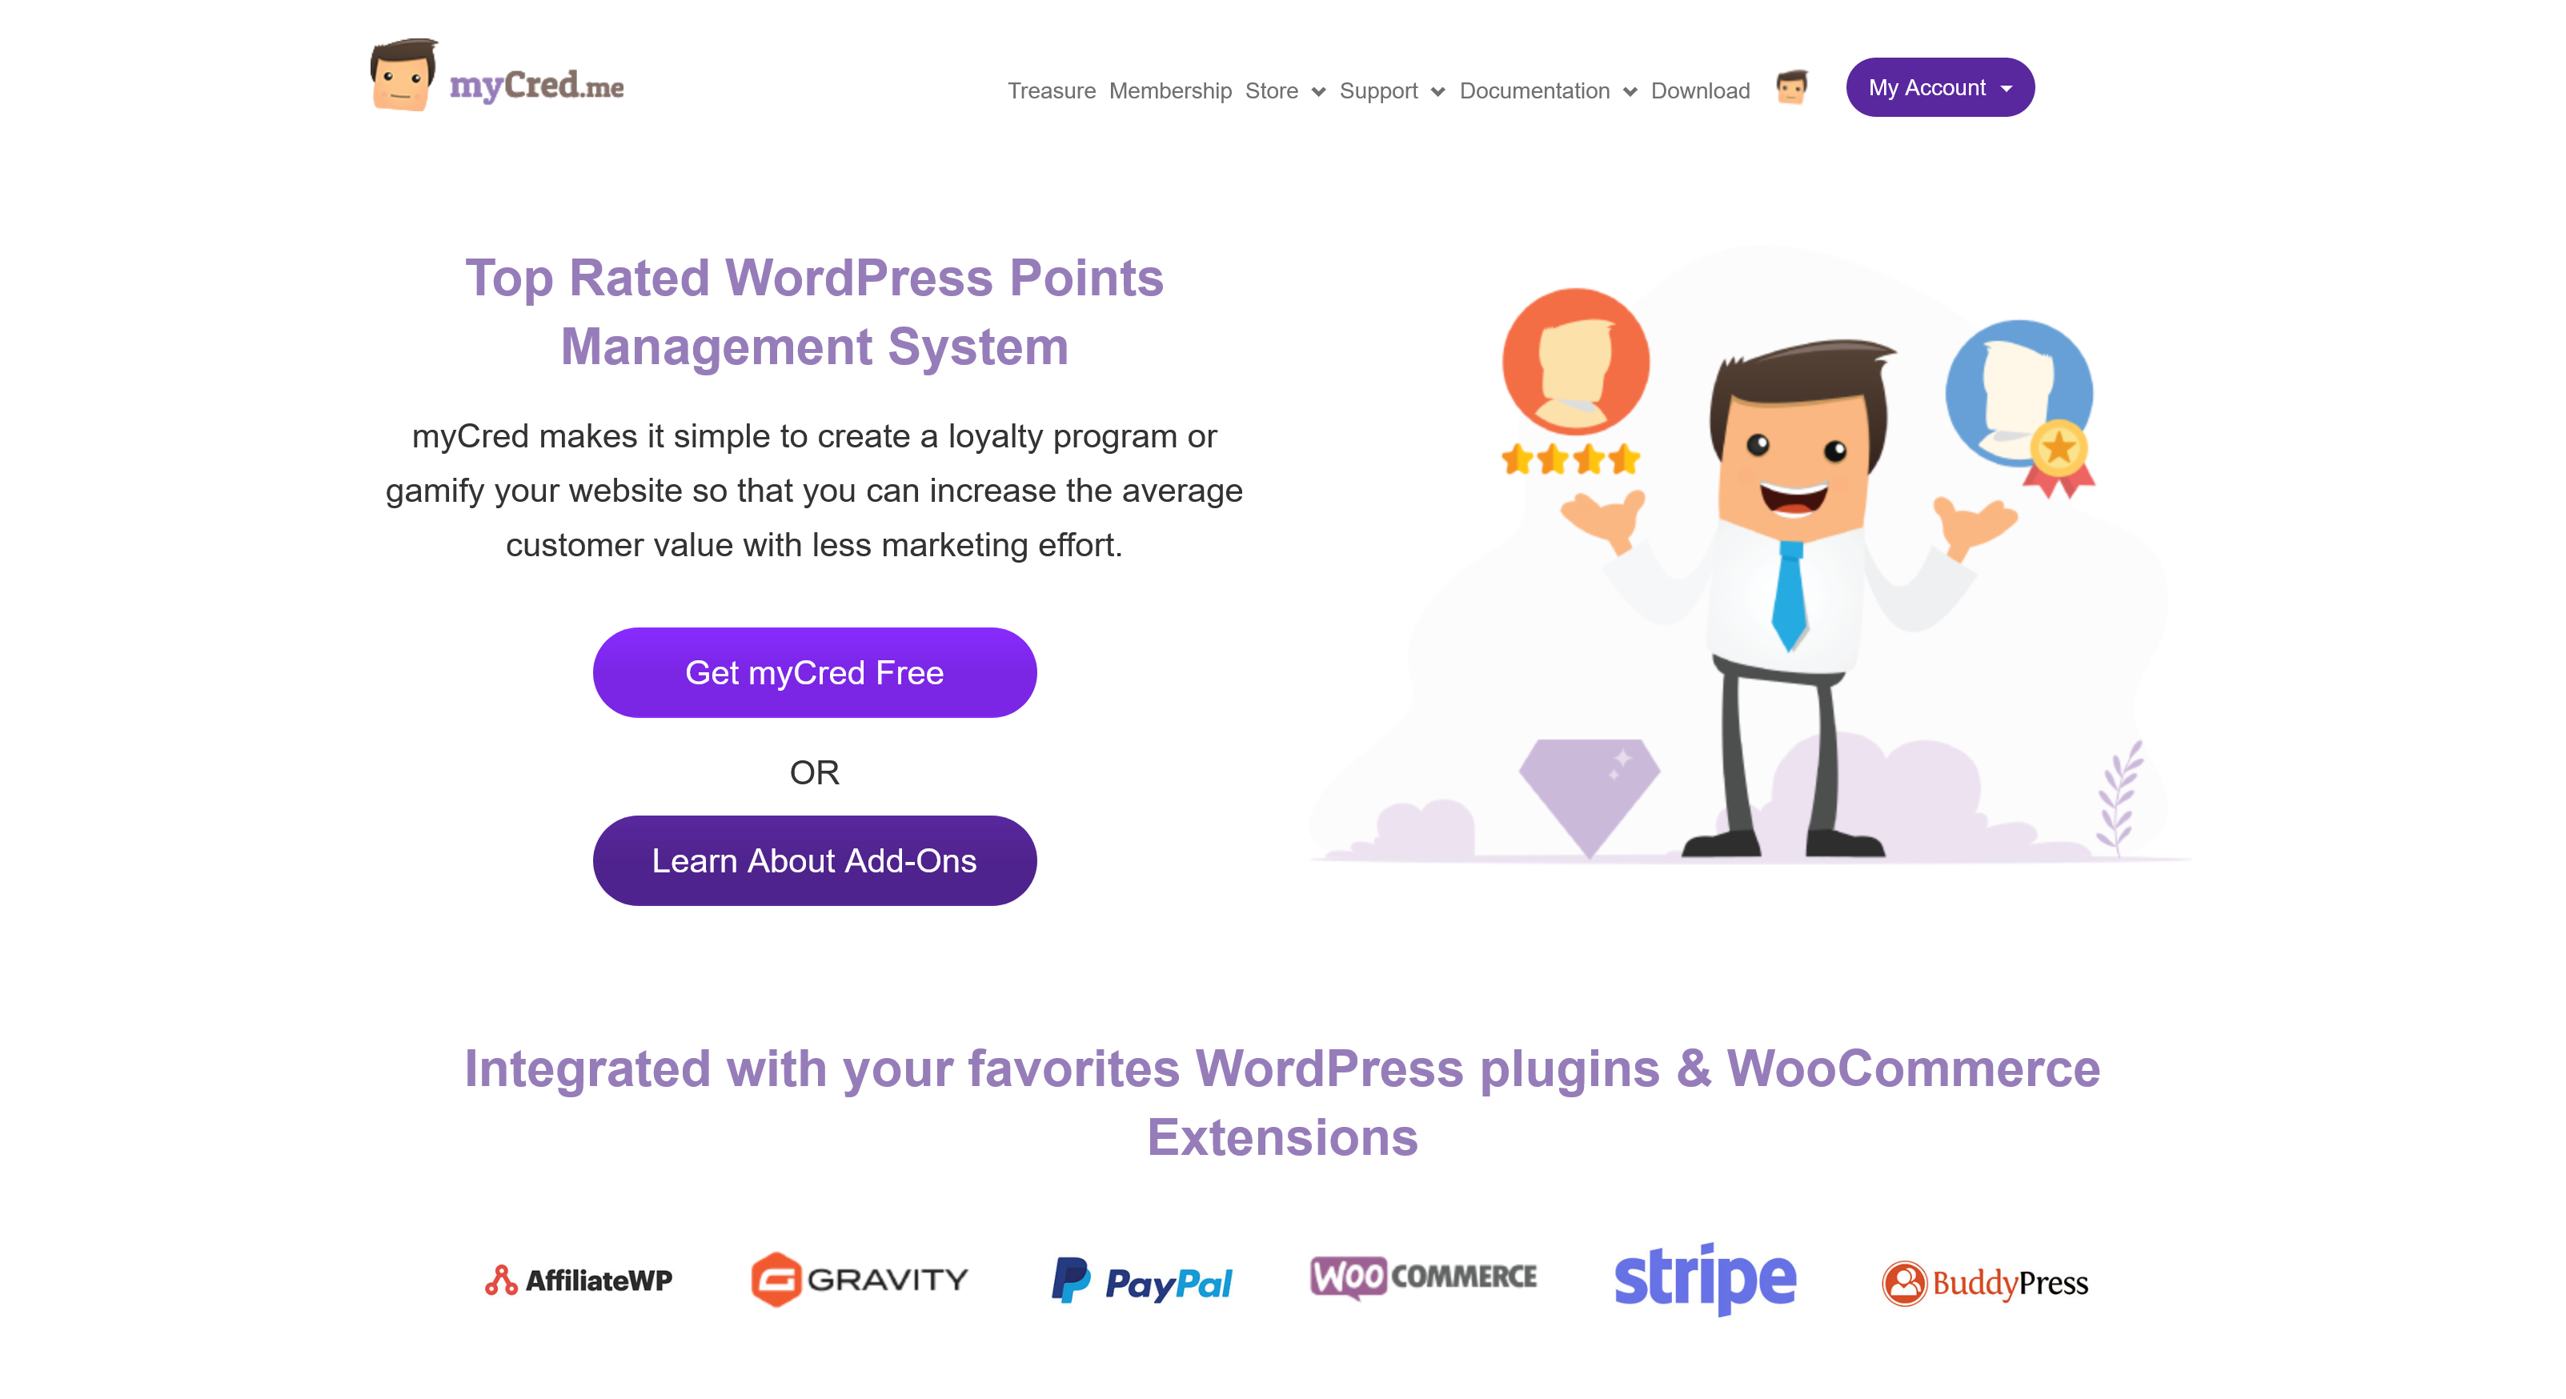Viewport: 2566px width, 1399px height.
Task: Open the Membership menu item
Action: (1171, 86)
